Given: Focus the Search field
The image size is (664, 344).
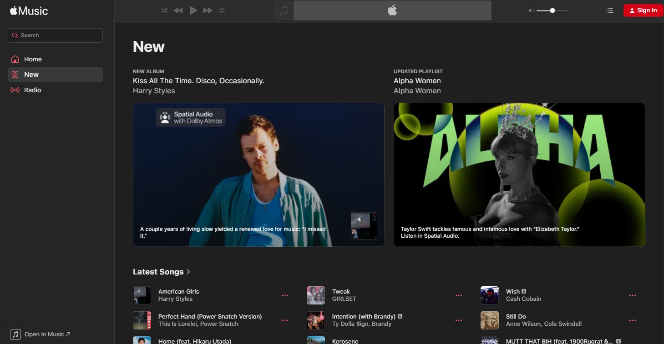Looking at the screenshot, I should [x=55, y=35].
